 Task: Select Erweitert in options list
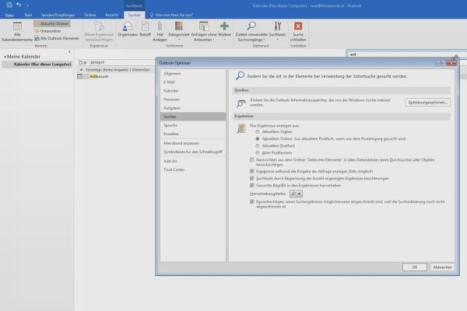193,134
